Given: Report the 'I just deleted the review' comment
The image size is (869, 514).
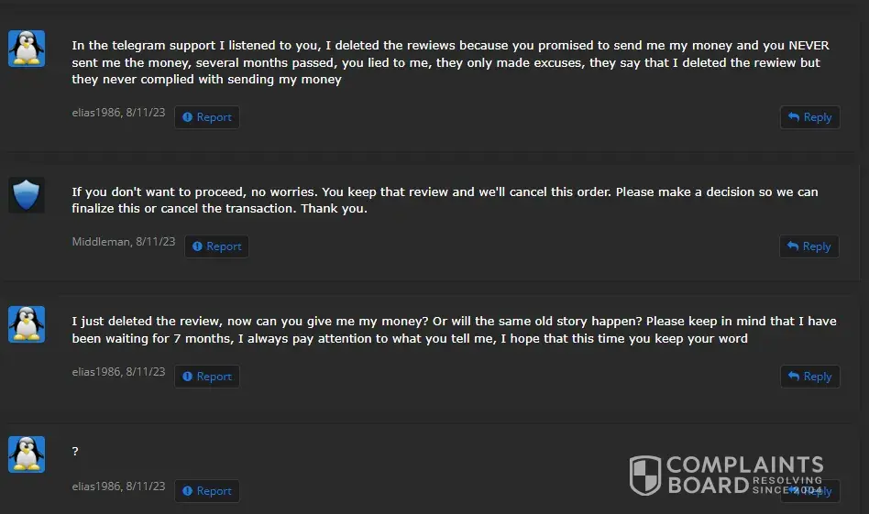Looking at the screenshot, I should point(207,377).
